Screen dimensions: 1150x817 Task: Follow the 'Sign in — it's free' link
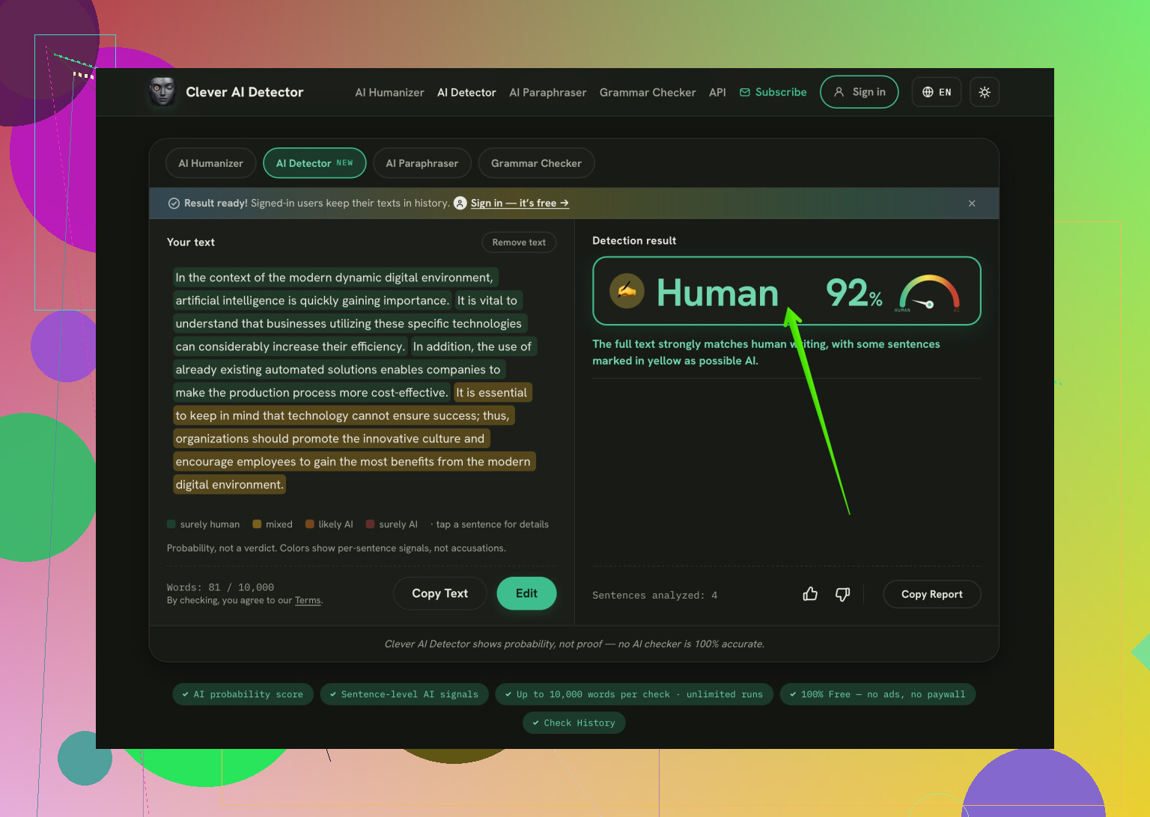520,203
